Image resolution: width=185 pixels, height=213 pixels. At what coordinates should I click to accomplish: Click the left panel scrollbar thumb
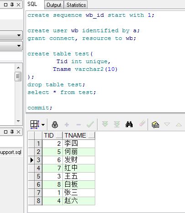pyautogui.click(x=18, y=76)
